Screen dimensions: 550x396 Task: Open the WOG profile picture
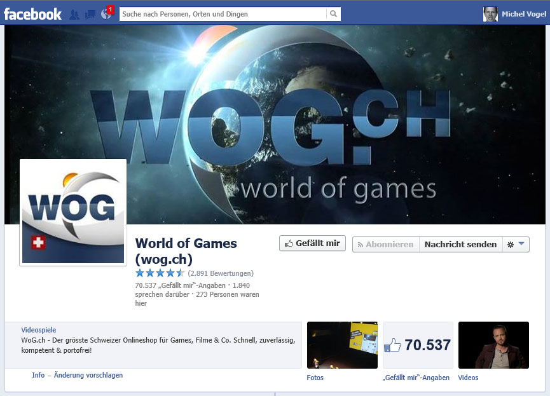pos(73,212)
